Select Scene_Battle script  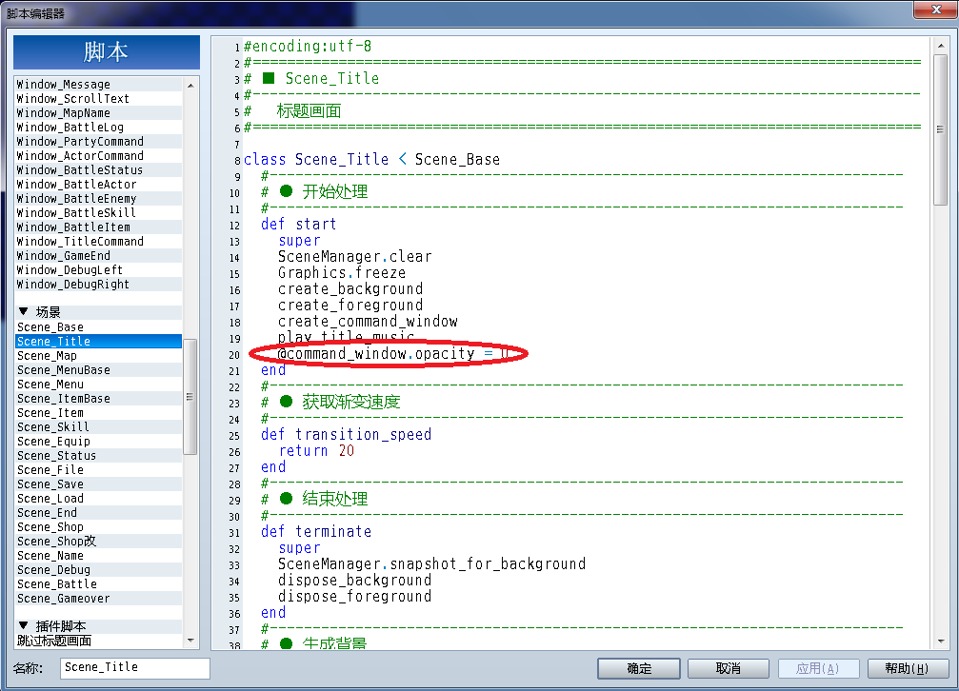pos(98,583)
